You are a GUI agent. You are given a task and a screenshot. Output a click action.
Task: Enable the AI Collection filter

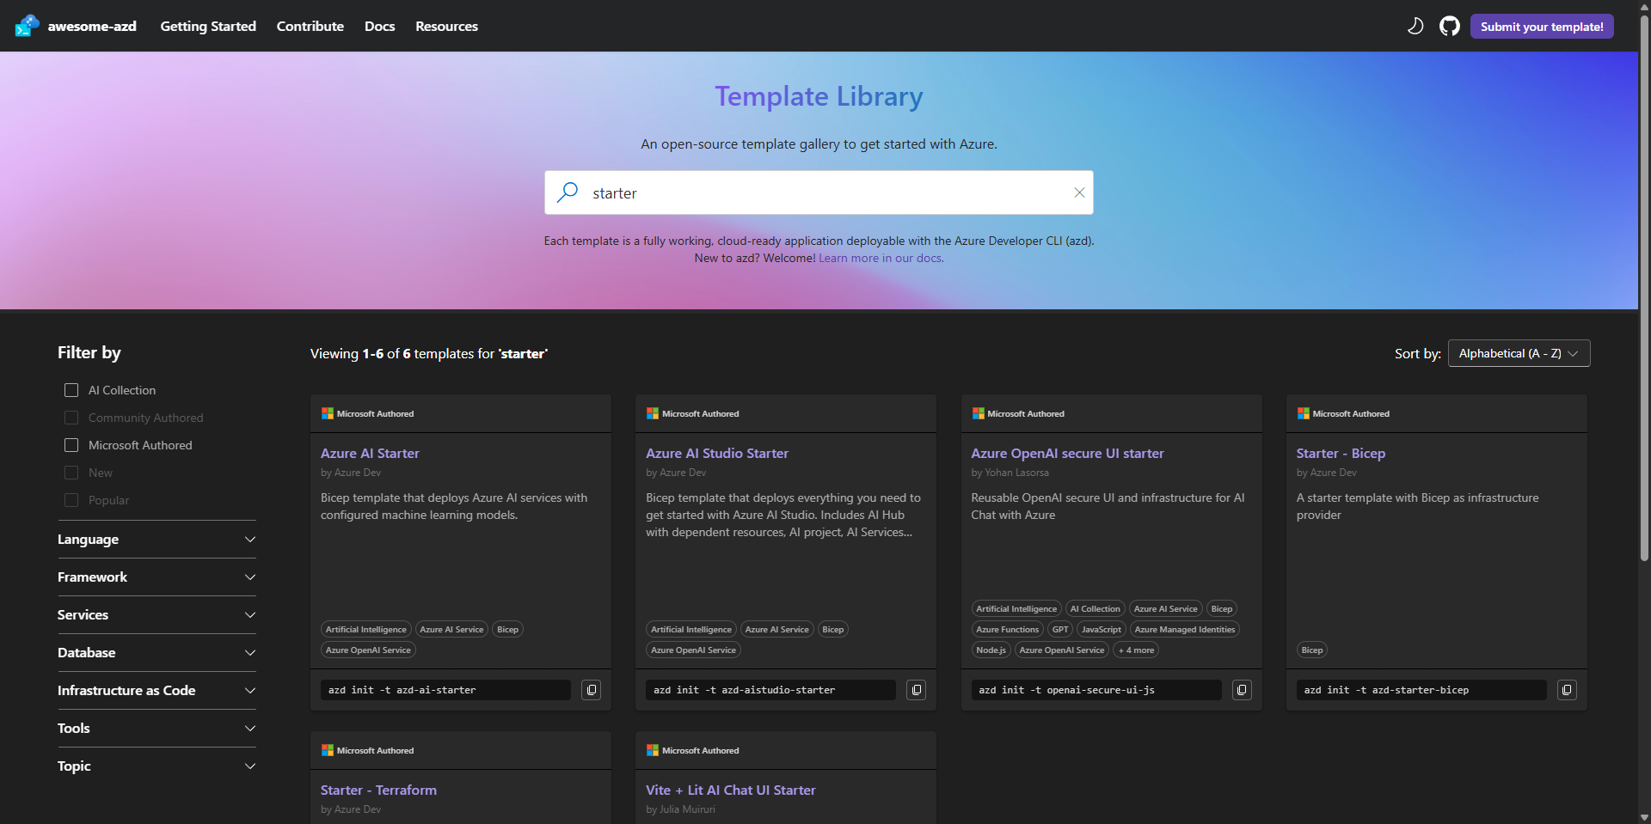[x=71, y=389]
